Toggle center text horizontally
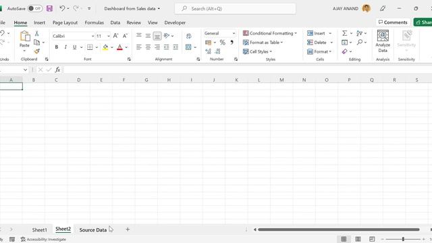Image resolution: width=432 pixels, height=243 pixels. 148,47
